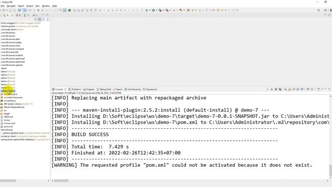Open the Search menu
This screenshot has width=332, height=187.
pyautogui.click(x=21, y=6)
